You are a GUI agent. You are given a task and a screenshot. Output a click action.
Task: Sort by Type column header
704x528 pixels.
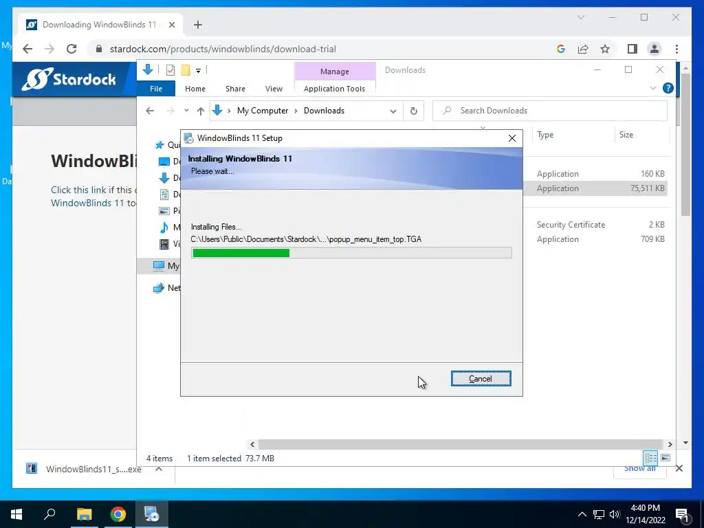click(545, 135)
